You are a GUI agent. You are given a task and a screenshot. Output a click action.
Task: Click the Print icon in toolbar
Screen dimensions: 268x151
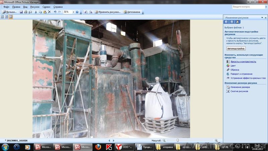click(x=26, y=12)
